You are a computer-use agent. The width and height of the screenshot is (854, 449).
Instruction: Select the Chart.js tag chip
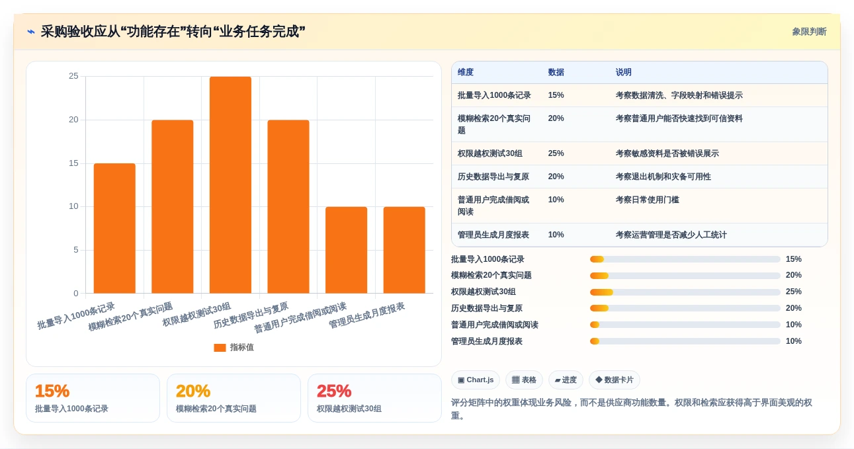pos(476,380)
